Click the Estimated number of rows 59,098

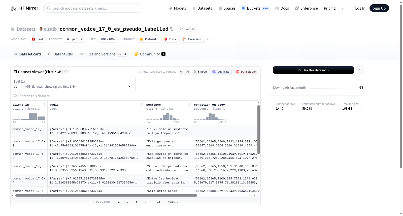pyautogui.click(x=319, y=106)
